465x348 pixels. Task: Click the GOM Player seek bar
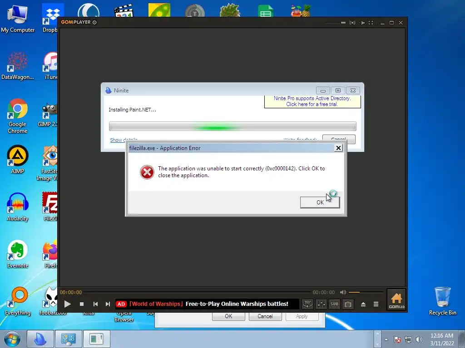click(x=197, y=292)
